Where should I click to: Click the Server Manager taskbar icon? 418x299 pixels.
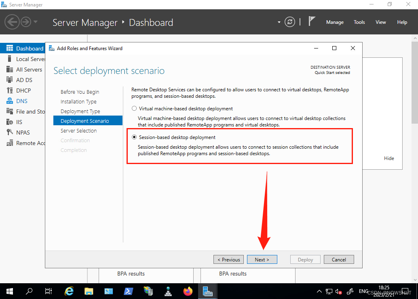click(x=208, y=291)
